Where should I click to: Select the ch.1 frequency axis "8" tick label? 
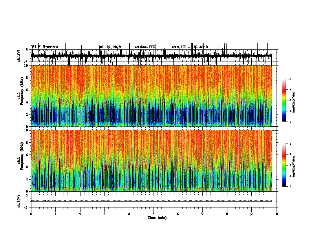click(x=27, y=78)
